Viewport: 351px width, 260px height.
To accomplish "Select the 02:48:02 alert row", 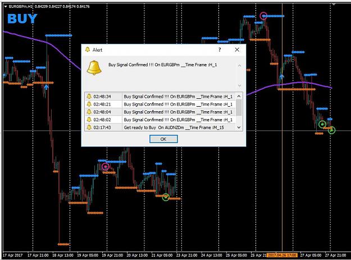I will pyautogui.click(x=160, y=120).
